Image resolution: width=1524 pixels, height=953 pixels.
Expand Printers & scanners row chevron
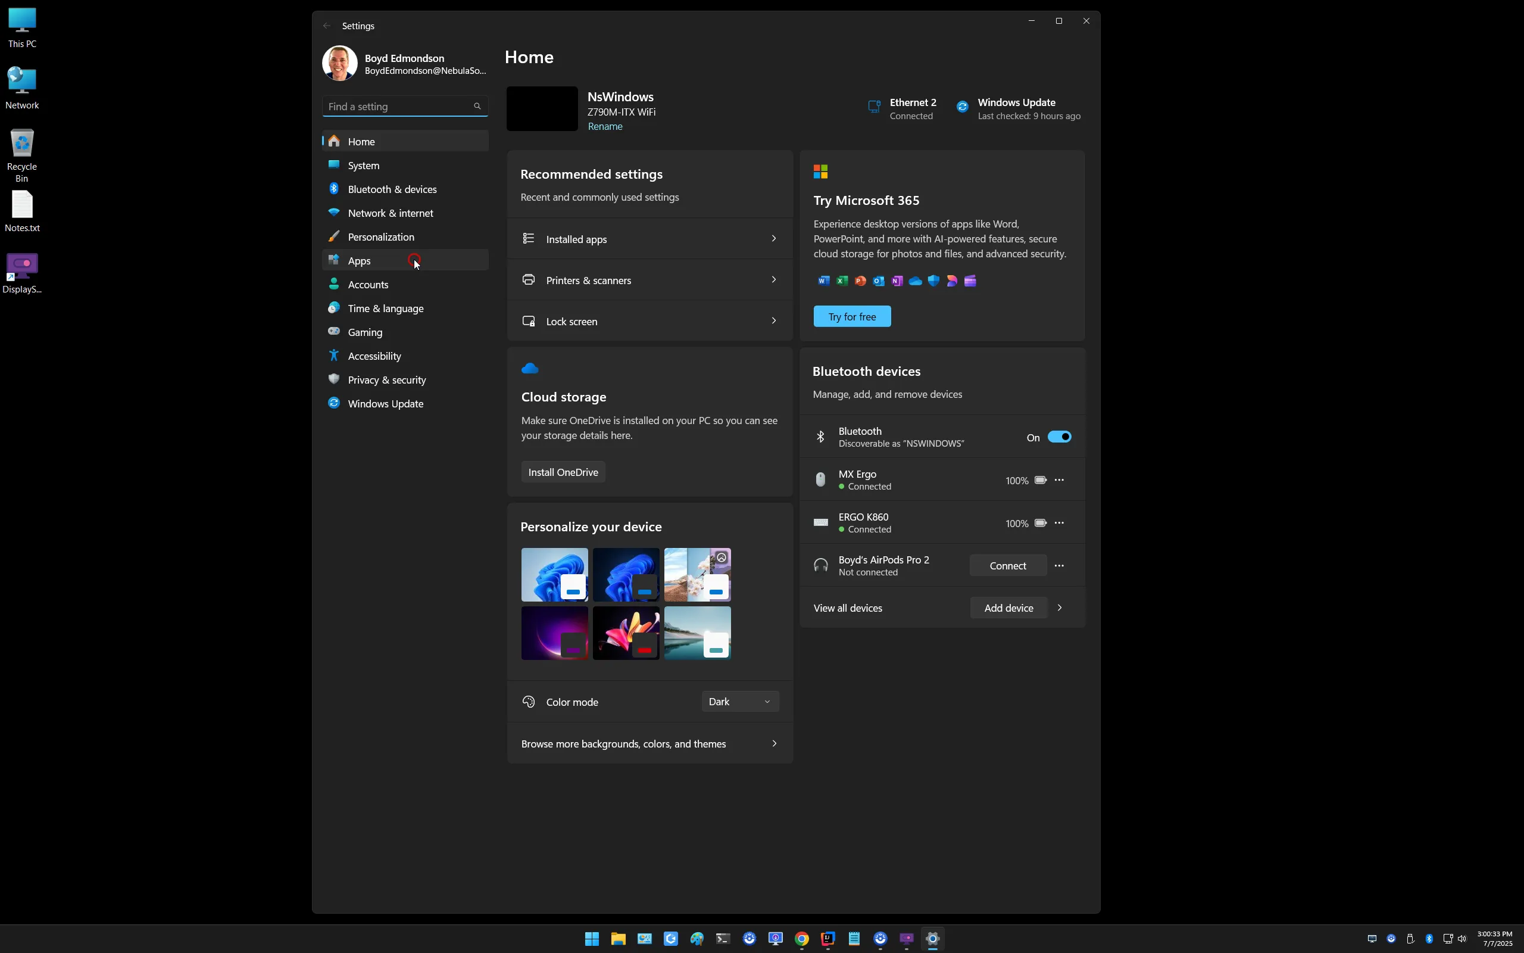click(773, 279)
